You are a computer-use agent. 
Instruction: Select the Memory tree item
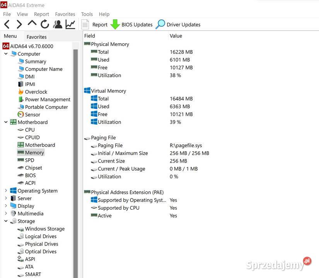coord(31,153)
